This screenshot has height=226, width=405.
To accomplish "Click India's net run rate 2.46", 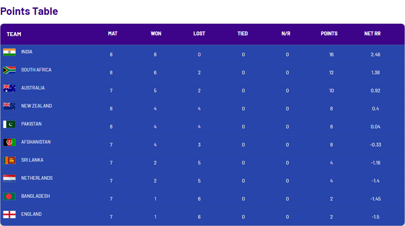I will pyautogui.click(x=376, y=54).
